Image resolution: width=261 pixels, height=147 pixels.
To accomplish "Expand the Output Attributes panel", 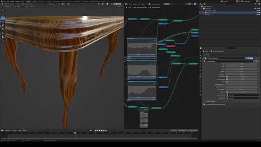I will [210, 101].
